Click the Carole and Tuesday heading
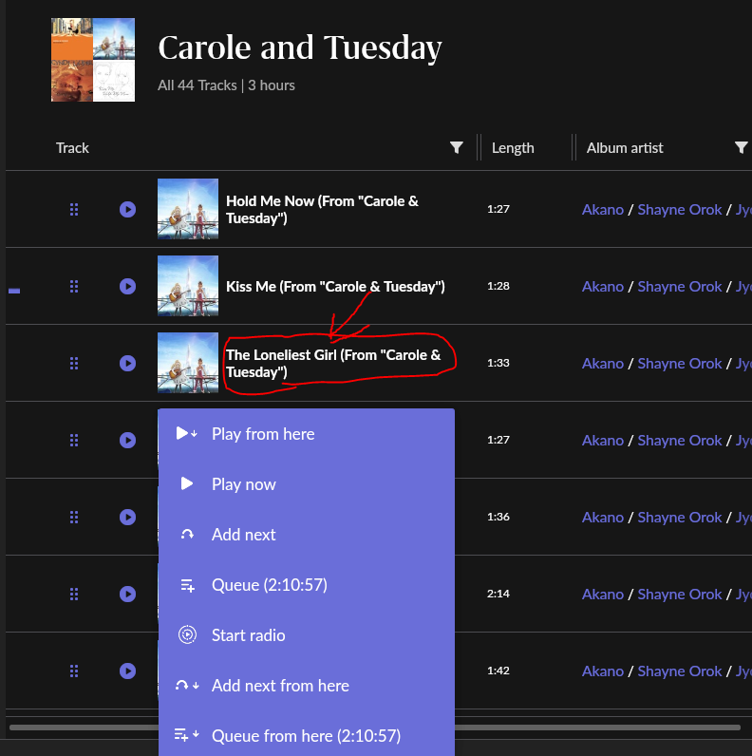Screen dimensions: 752x756 click(x=300, y=47)
